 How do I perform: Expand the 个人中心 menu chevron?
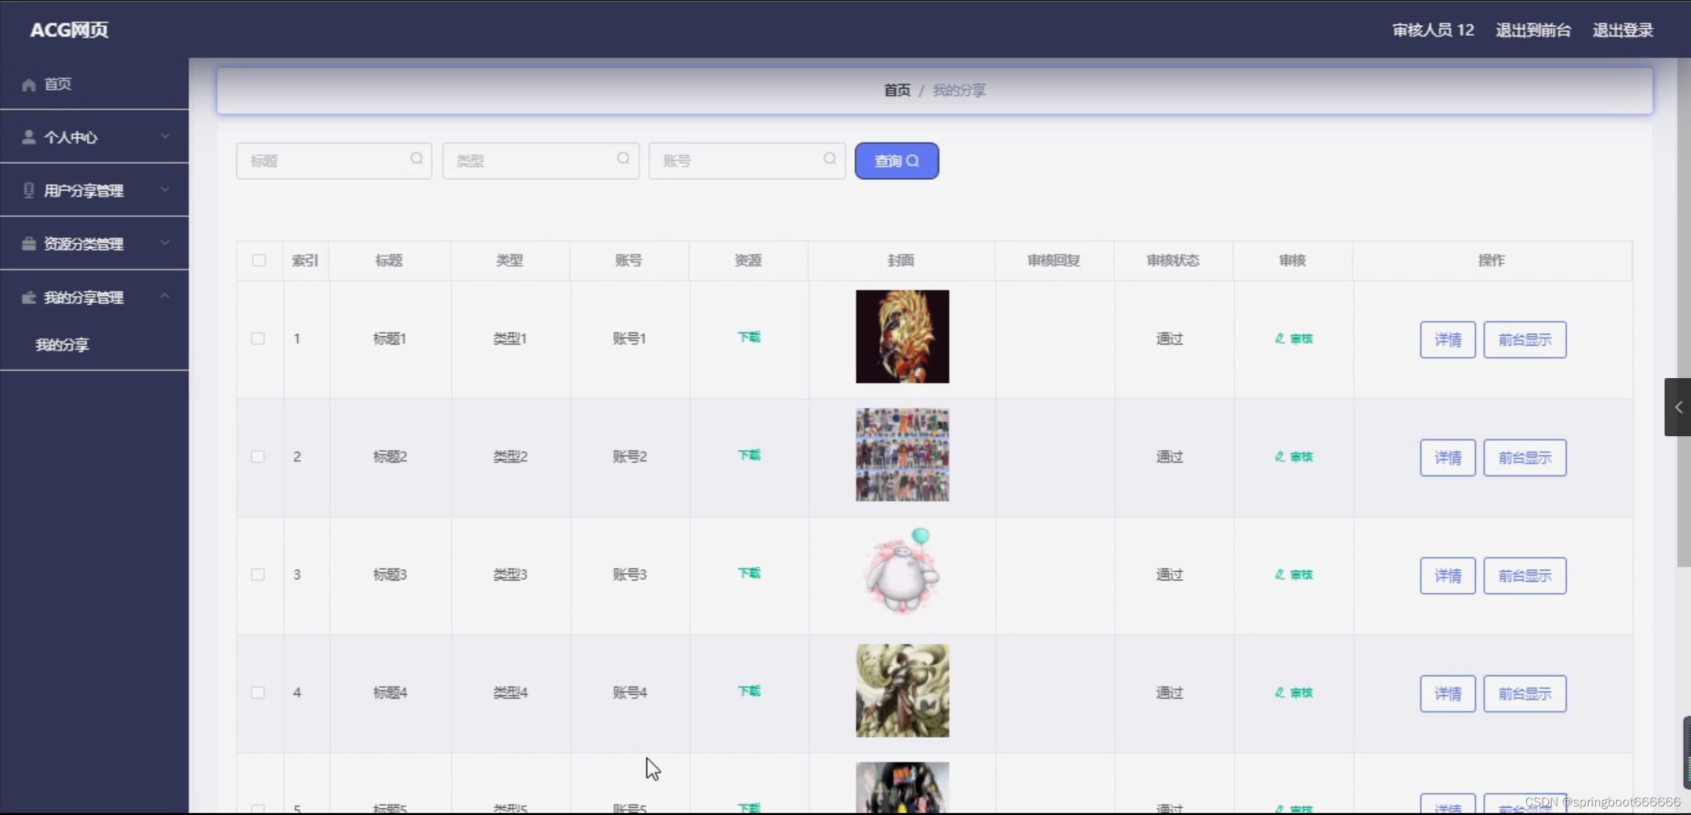point(165,136)
